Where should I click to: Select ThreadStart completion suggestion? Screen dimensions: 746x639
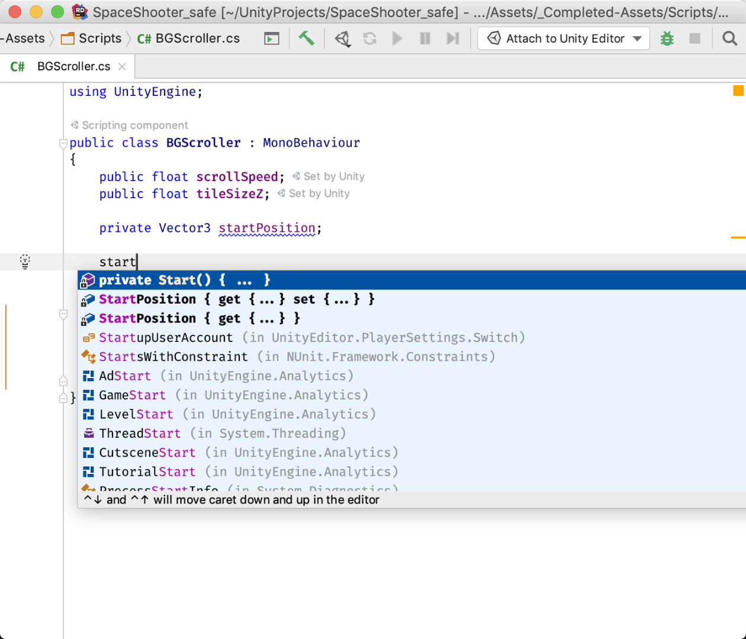[140, 433]
